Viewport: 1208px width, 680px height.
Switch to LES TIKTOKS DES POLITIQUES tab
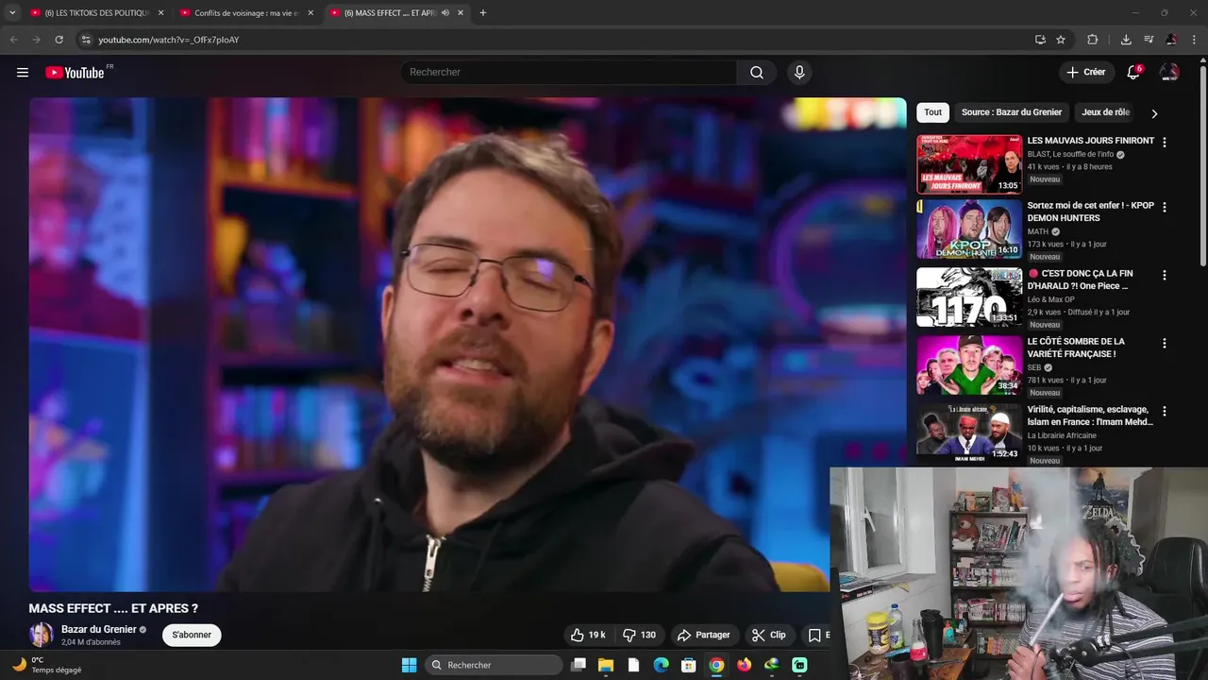pyautogui.click(x=97, y=13)
